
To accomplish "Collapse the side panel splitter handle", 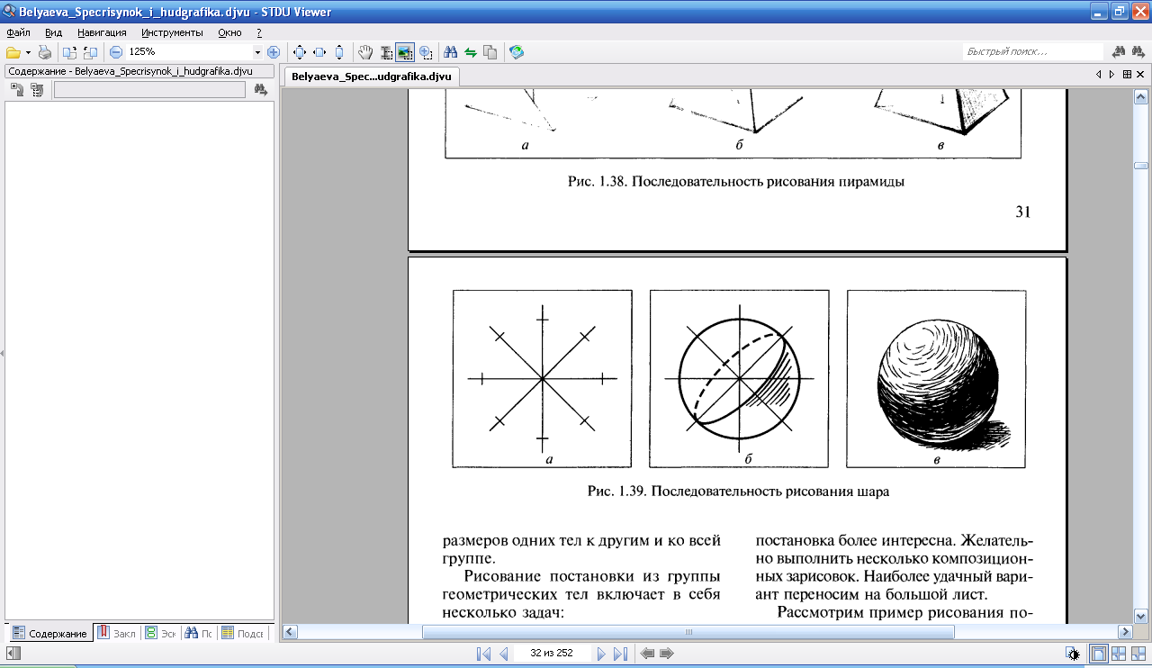I will (x=2, y=353).
